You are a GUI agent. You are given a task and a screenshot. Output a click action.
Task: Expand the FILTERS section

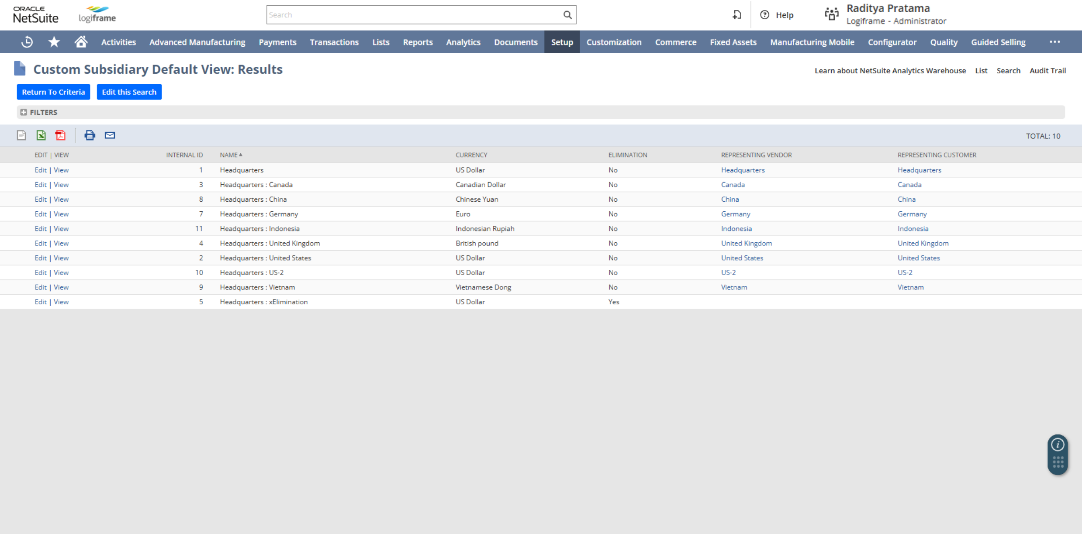point(23,112)
